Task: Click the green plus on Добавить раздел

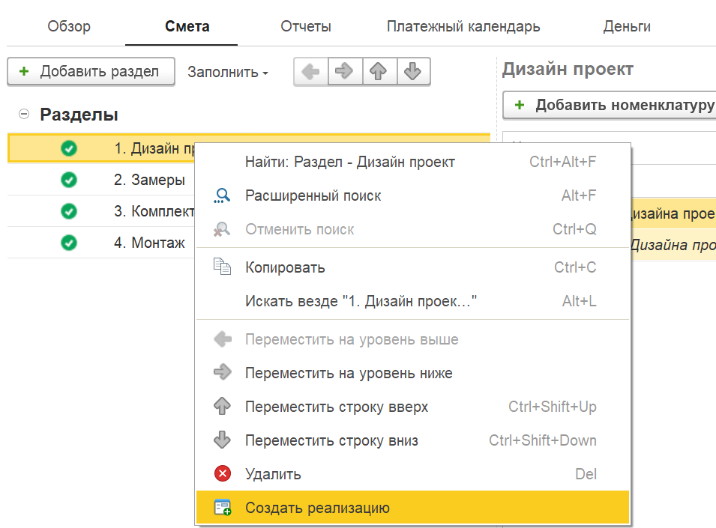Action: (24, 71)
